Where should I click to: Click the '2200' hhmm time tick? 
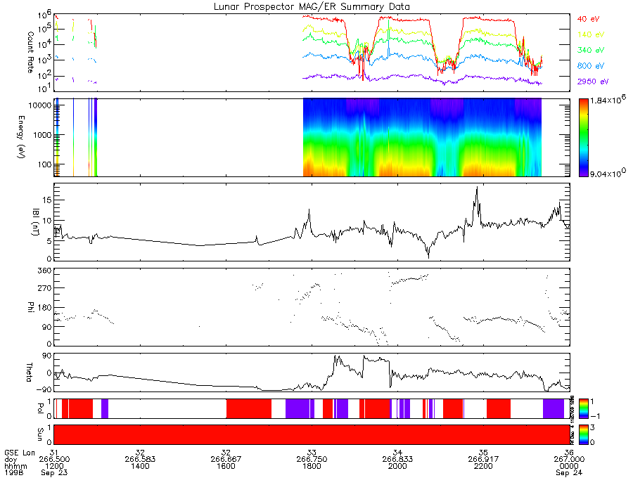tap(483, 466)
